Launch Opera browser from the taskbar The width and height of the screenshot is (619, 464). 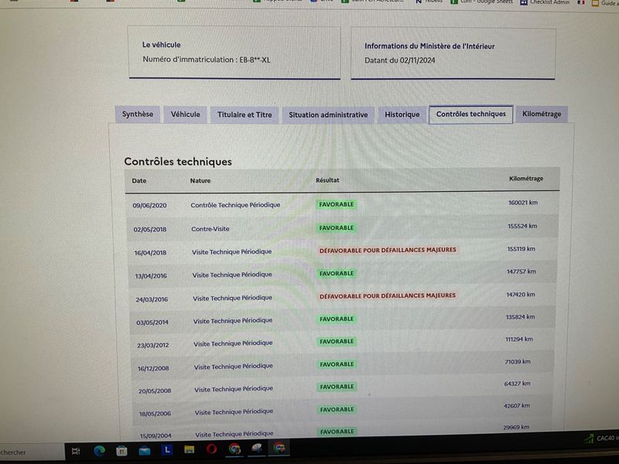click(x=211, y=449)
